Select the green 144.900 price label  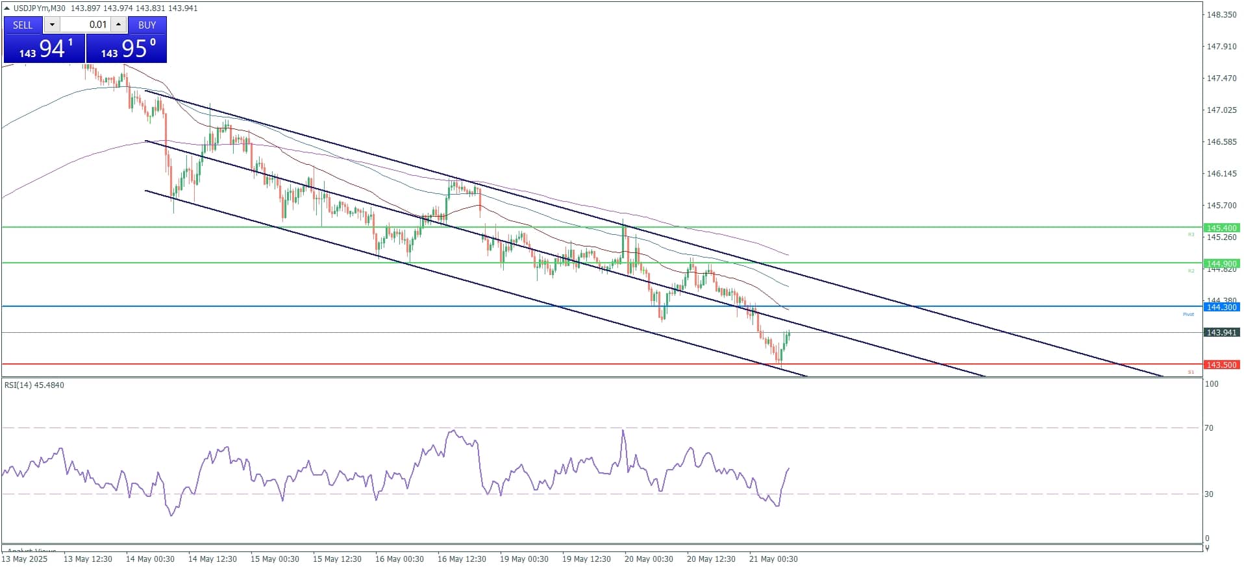point(1221,263)
